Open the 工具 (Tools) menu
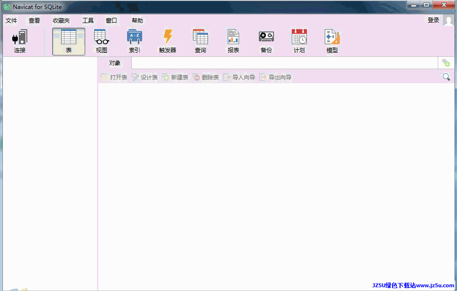457x291 pixels. (88, 20)
